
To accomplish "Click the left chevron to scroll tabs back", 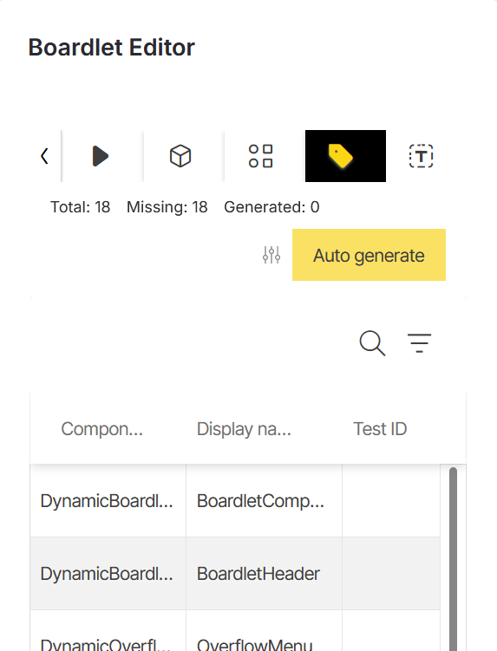I will click(45, 156).
